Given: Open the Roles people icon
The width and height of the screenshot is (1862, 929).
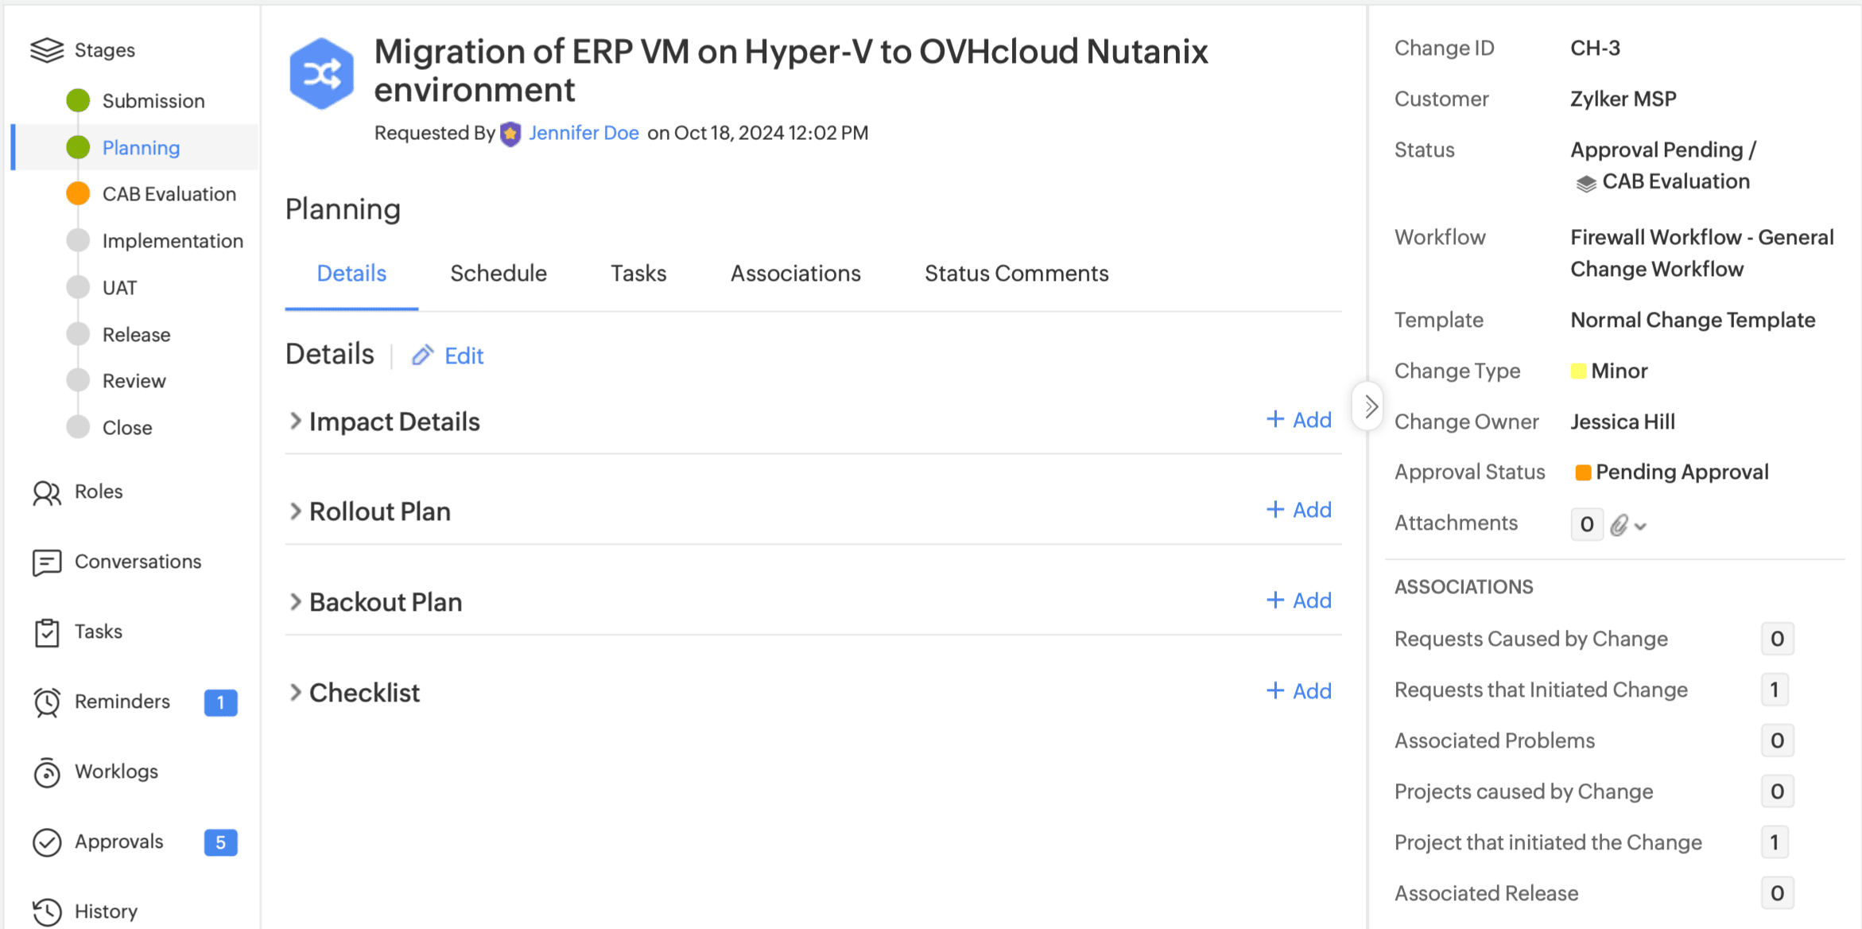Looking at the screenshot, I should click(x=46, y=493).
